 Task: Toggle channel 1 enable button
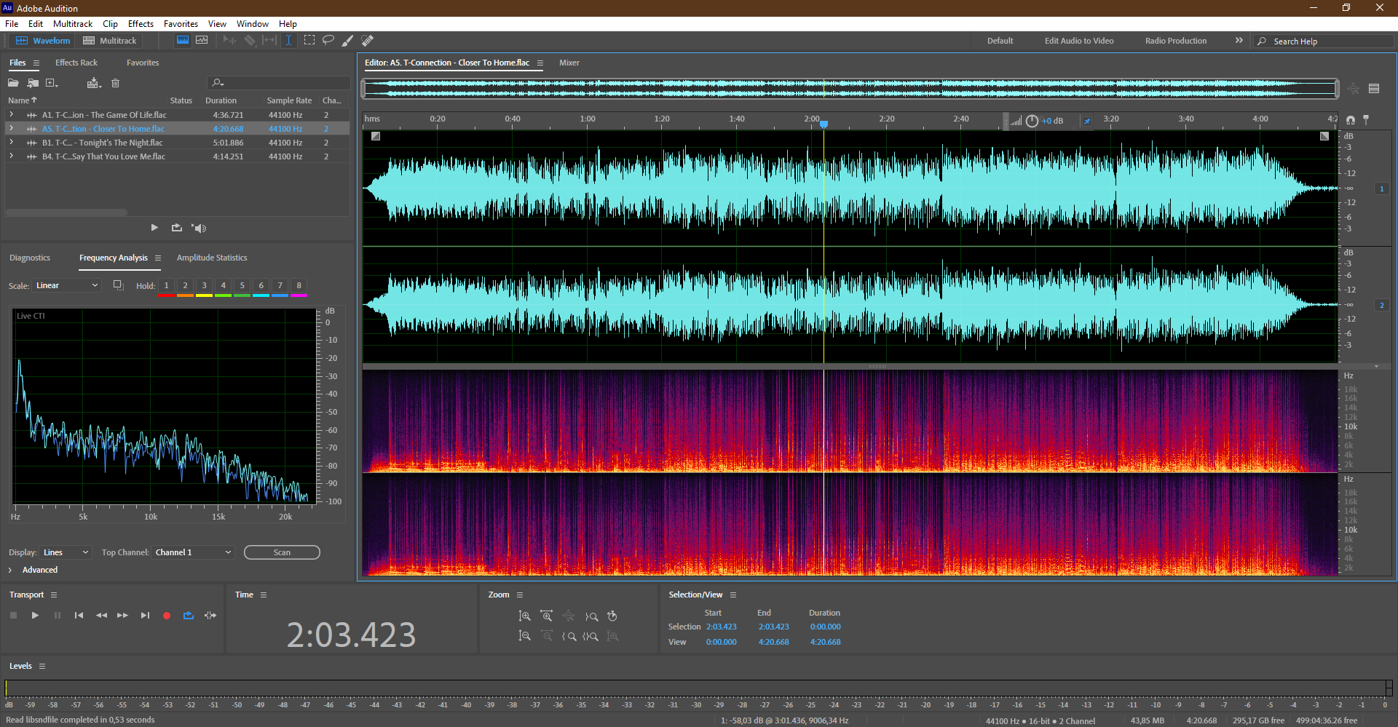(x=1381, y=188)
